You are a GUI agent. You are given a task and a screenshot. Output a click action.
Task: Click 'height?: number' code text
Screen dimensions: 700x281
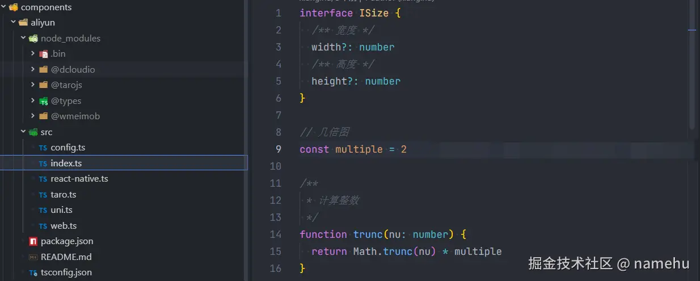tap(356, 81)
